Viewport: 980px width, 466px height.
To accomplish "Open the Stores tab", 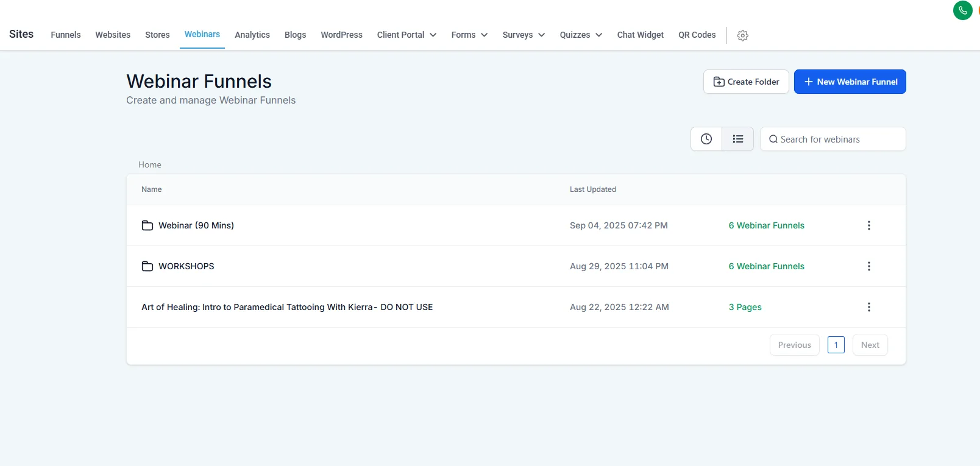I will coord(157,35).
